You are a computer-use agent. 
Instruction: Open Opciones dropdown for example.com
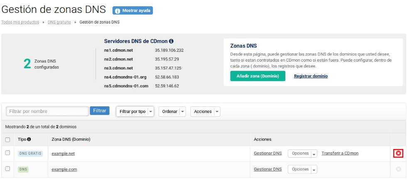[302, 169]
